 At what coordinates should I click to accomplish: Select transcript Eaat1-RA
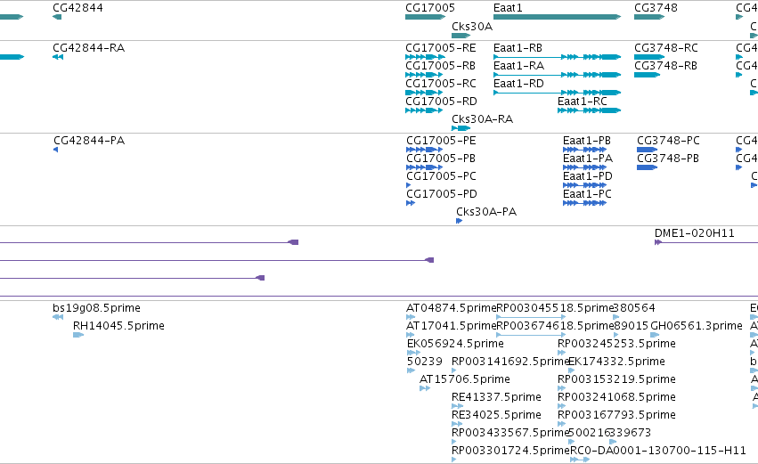click(518, 66)
